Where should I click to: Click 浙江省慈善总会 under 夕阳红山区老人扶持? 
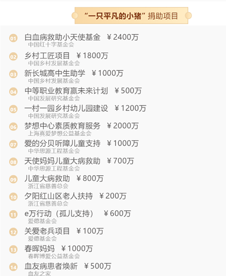(48, 204)
